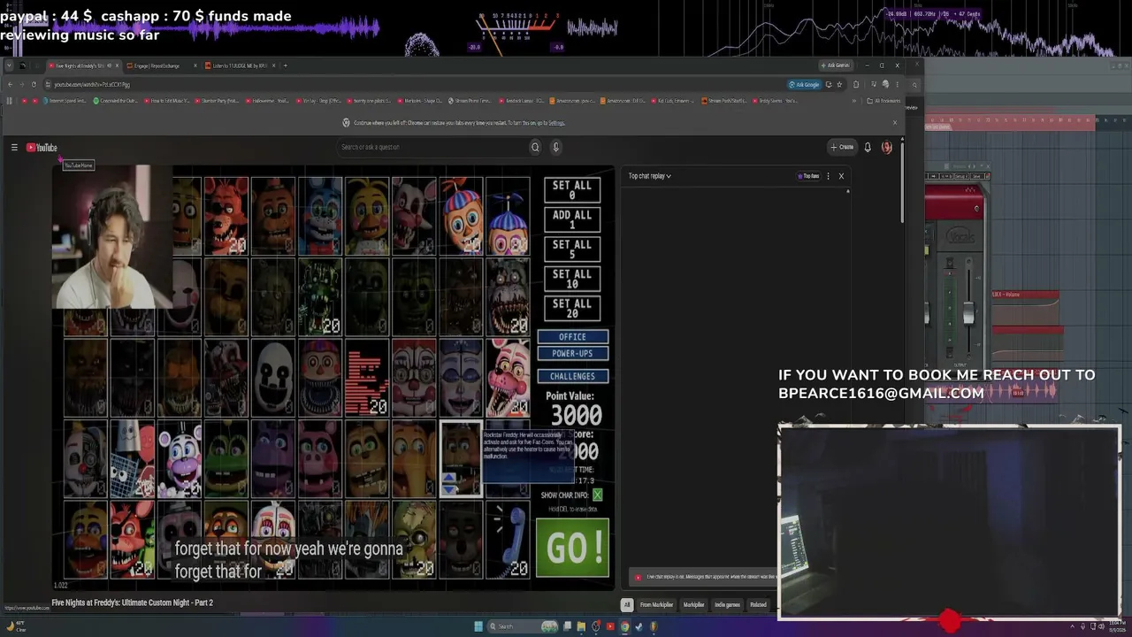The image size is (1132, 637).
Task: Open more options in the chat panel
Action: click(828, 176)
